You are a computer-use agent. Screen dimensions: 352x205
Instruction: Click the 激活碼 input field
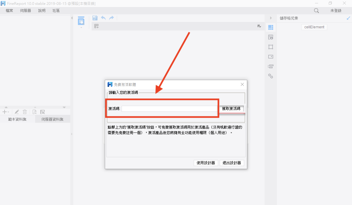[x=170, y=109]
